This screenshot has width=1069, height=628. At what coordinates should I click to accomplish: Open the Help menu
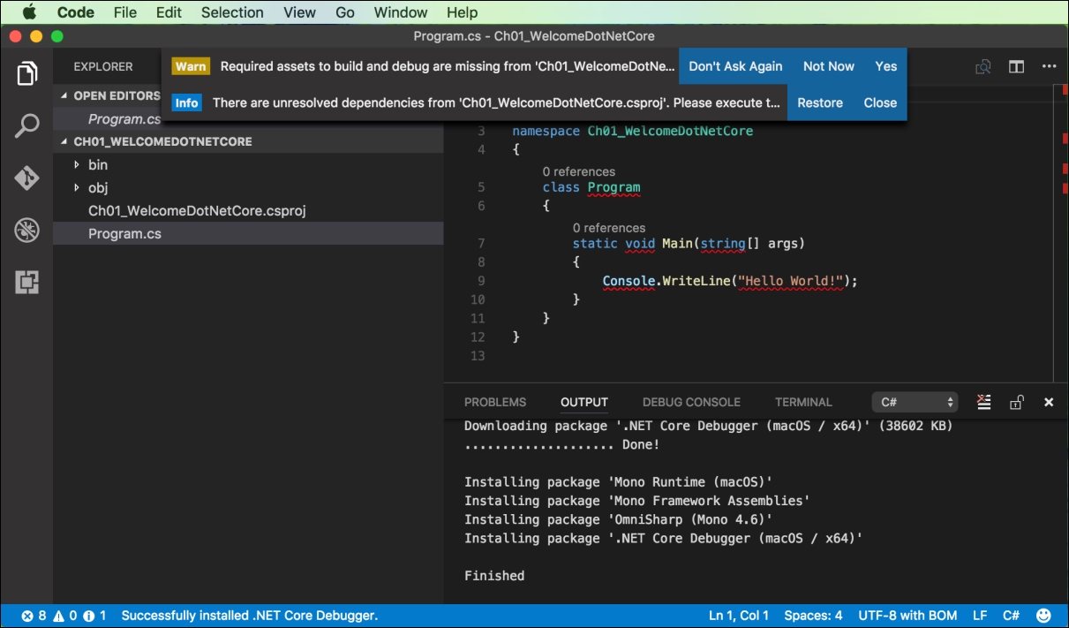[462, 12]
